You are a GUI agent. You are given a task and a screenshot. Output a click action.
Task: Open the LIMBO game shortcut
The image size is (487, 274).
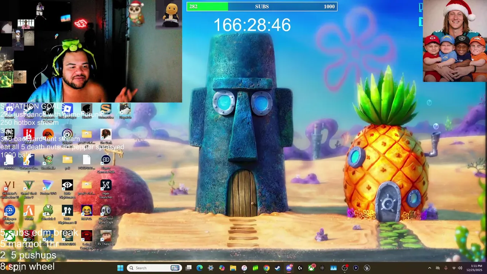pos(87,111)
